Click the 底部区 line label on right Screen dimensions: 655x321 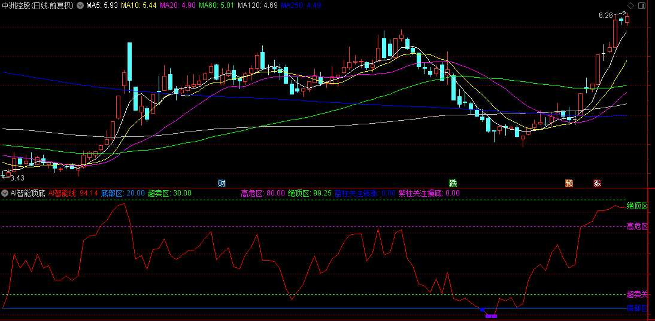[x=637, y=308]
